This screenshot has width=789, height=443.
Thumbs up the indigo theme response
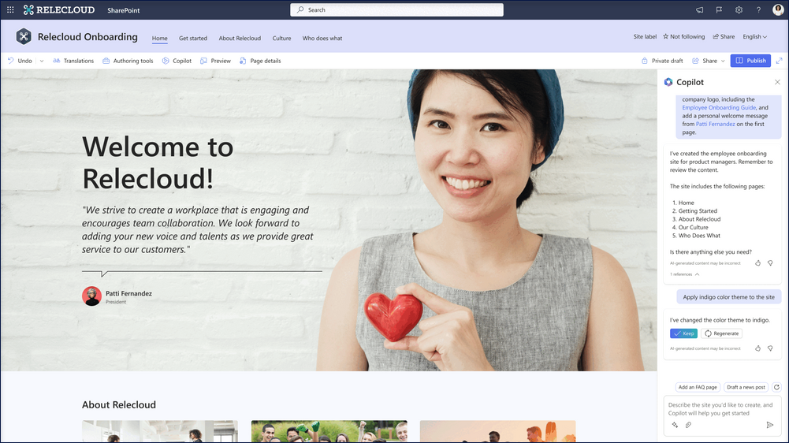758,348
